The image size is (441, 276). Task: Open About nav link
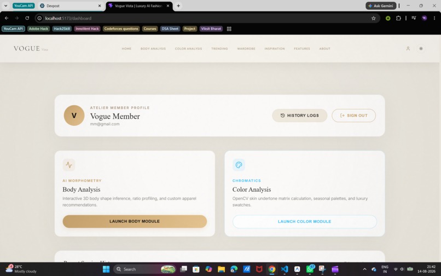click(324, 49)
